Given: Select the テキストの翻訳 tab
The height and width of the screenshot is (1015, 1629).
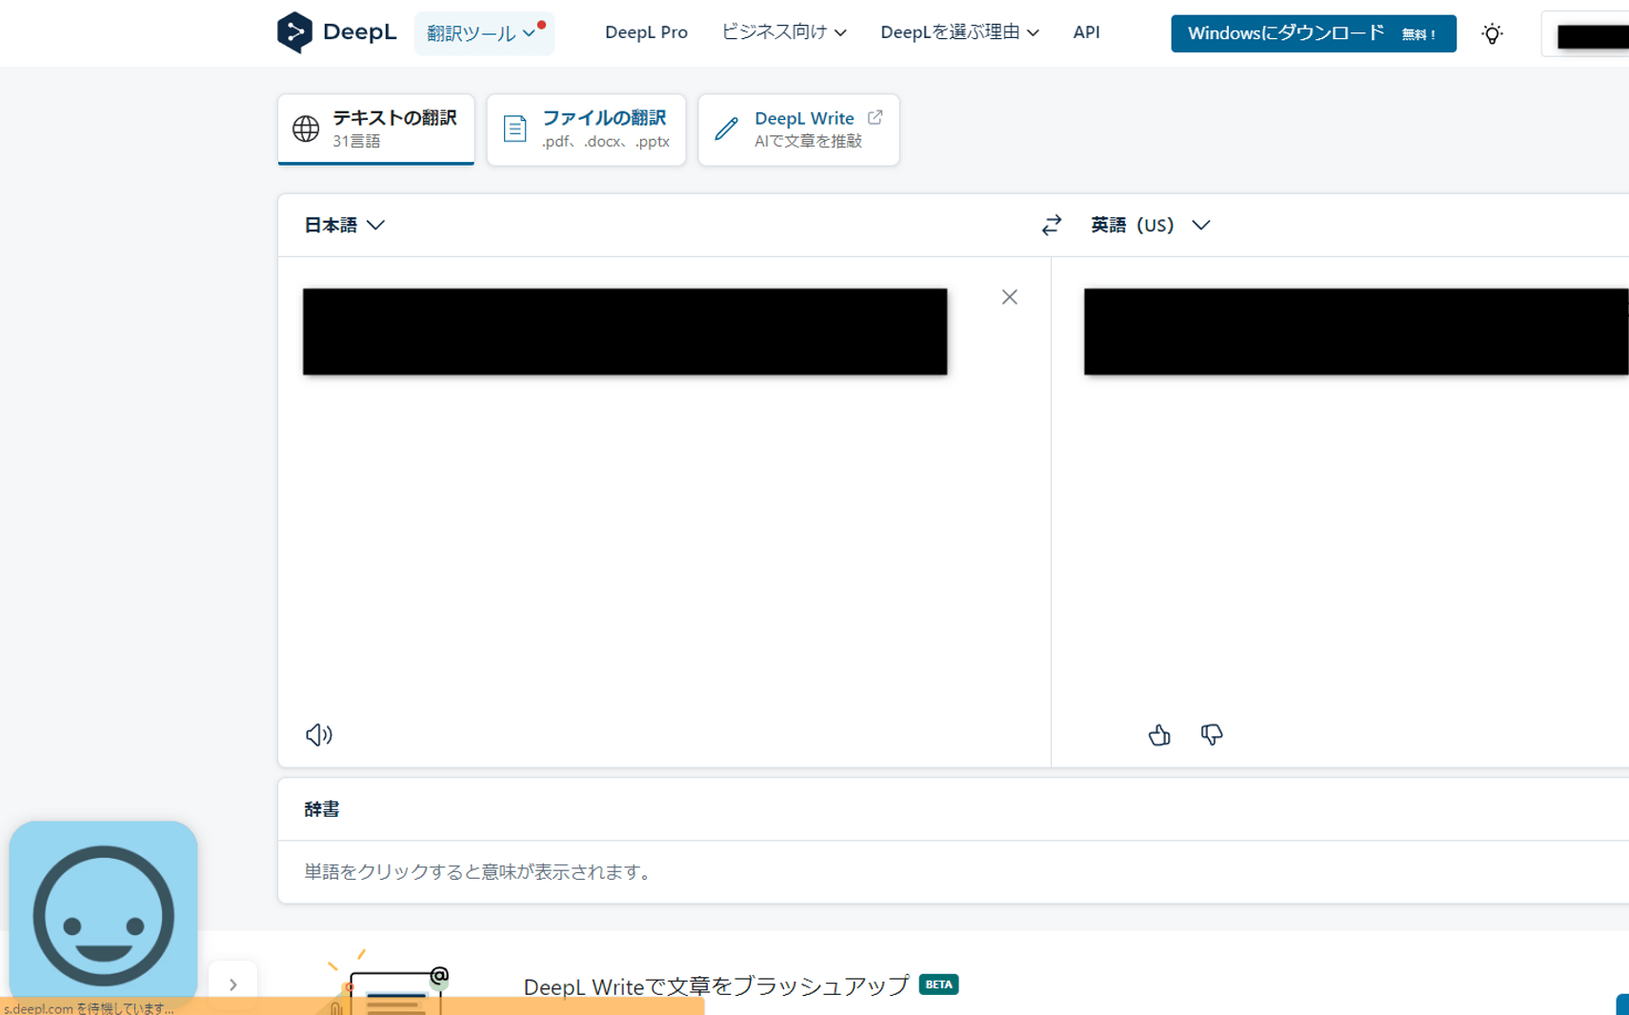Looking at the screenshot, I should point(376,129).
